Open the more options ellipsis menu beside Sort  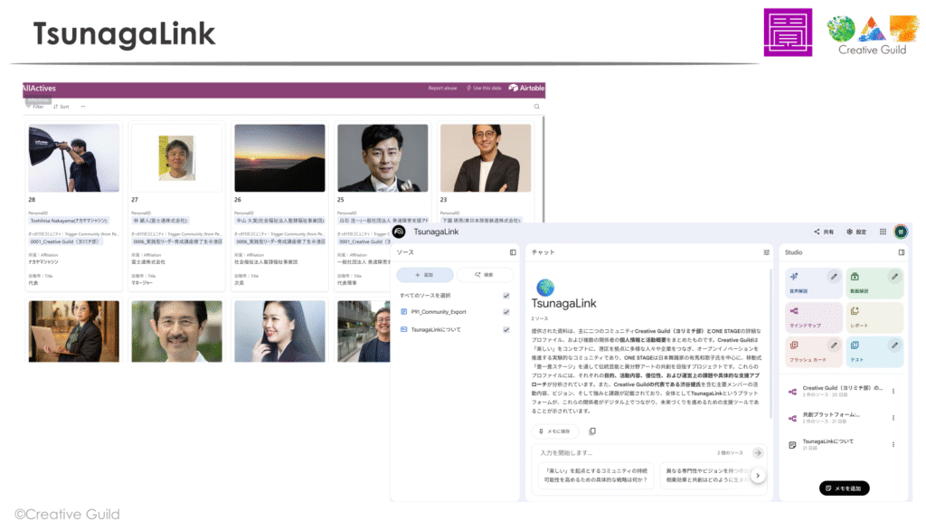pyautogui.click(x=83, y=107)
